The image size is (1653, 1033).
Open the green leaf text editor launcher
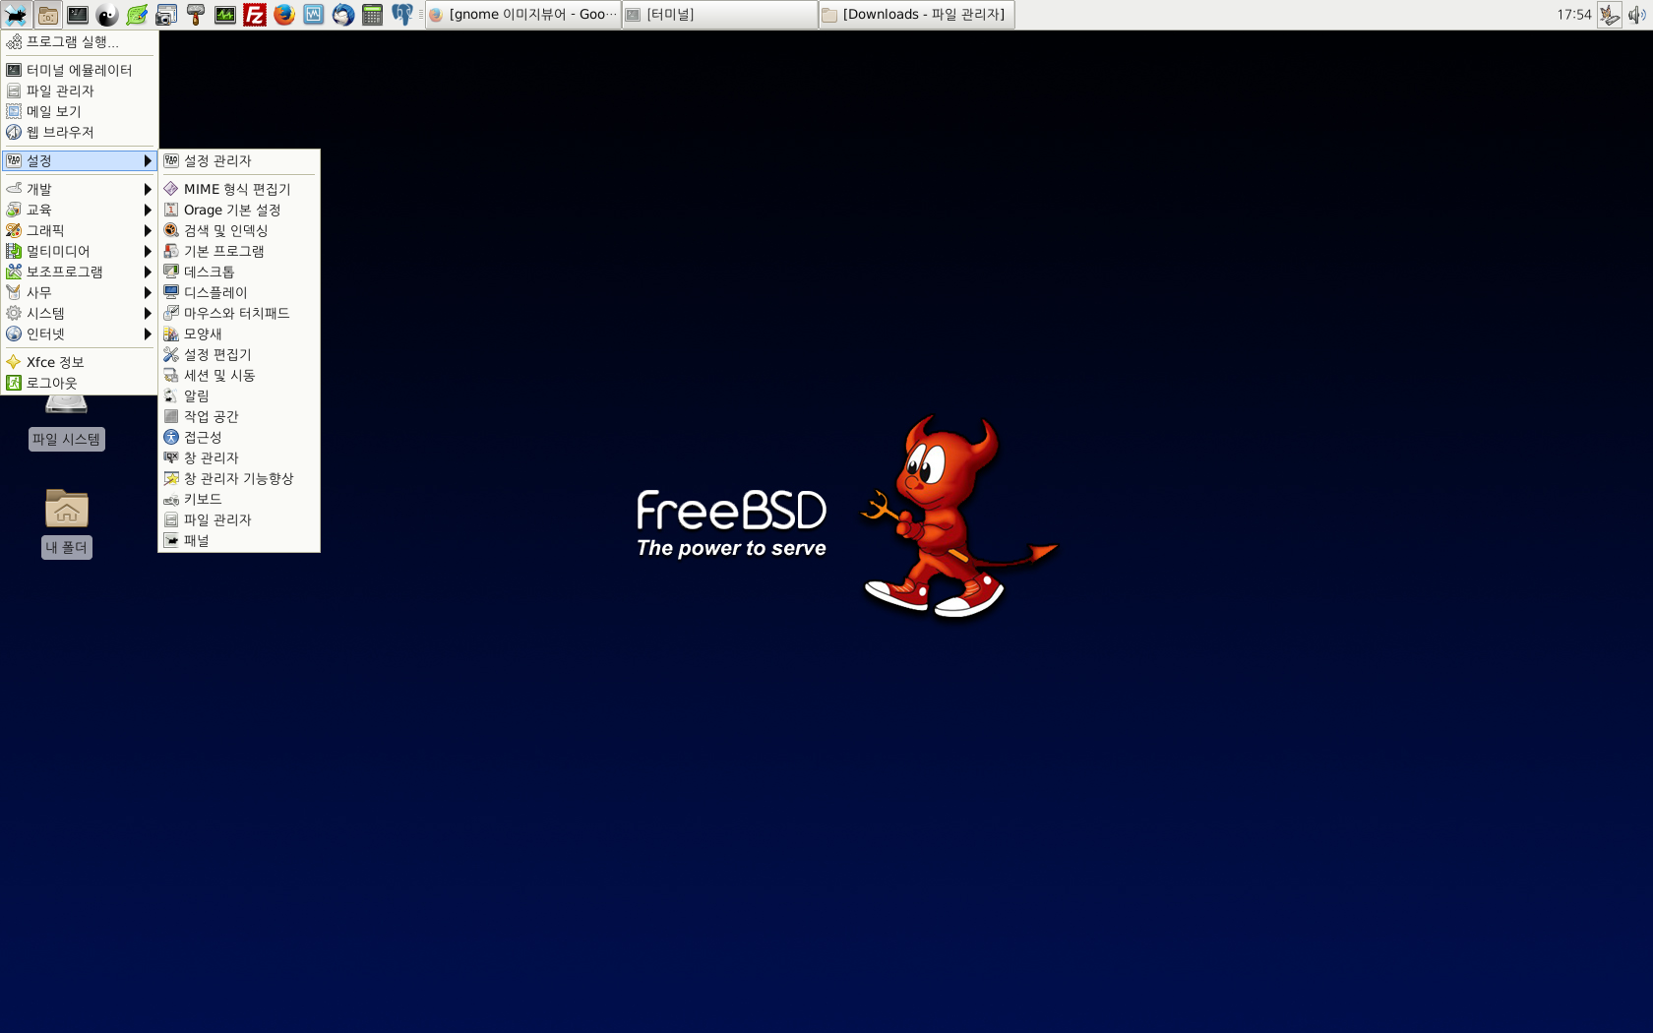(137, 15)
